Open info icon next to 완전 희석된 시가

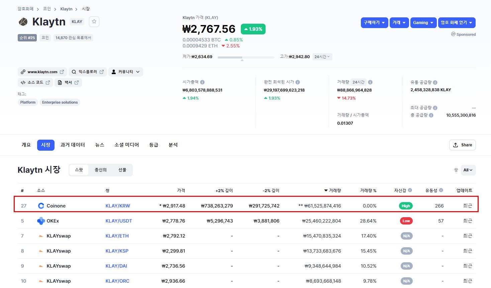pos(298,82)
